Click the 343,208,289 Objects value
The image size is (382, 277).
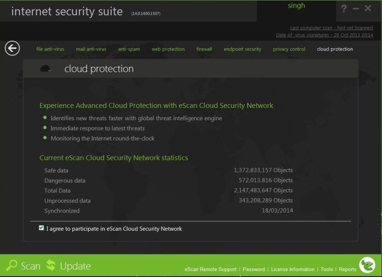click(x=266, y=200)
